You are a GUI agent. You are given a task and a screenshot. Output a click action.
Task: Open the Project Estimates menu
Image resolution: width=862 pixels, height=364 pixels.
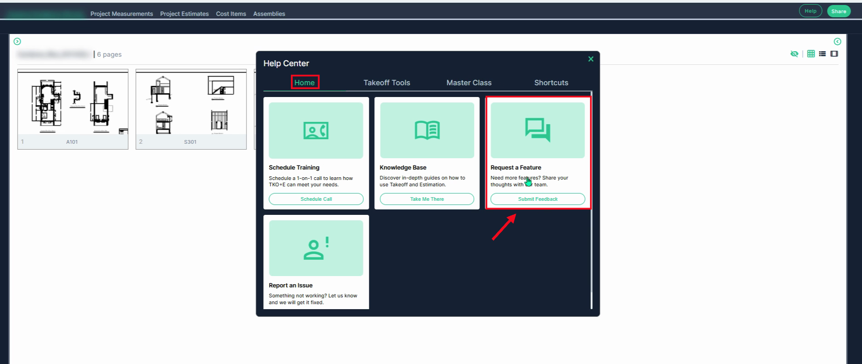coord(184,14)
